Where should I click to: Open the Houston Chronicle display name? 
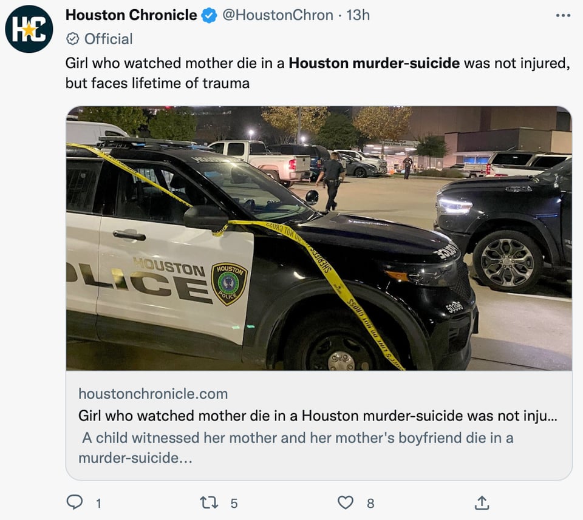[x=131, y=15]
